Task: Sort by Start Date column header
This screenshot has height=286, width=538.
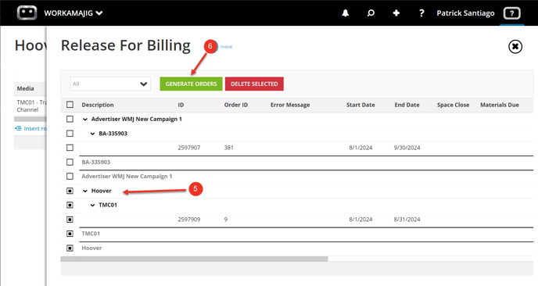Action: (x=360, y=105)
